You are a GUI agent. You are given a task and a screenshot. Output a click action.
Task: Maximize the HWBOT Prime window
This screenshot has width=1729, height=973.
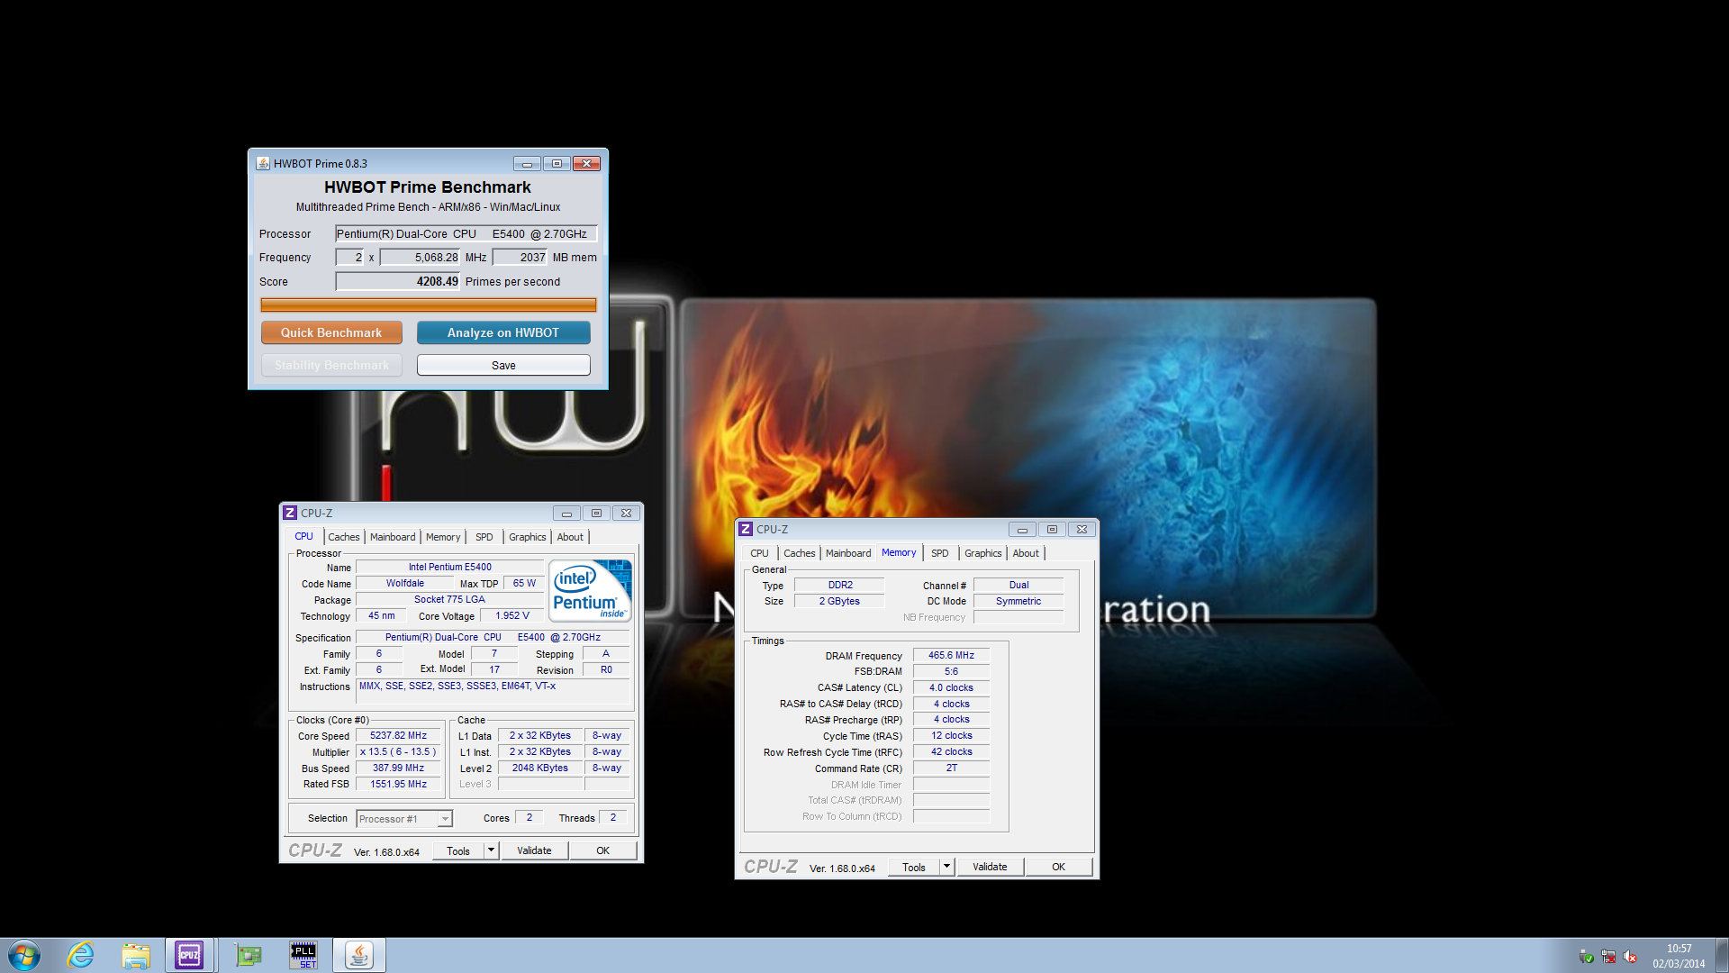[557, 164]
